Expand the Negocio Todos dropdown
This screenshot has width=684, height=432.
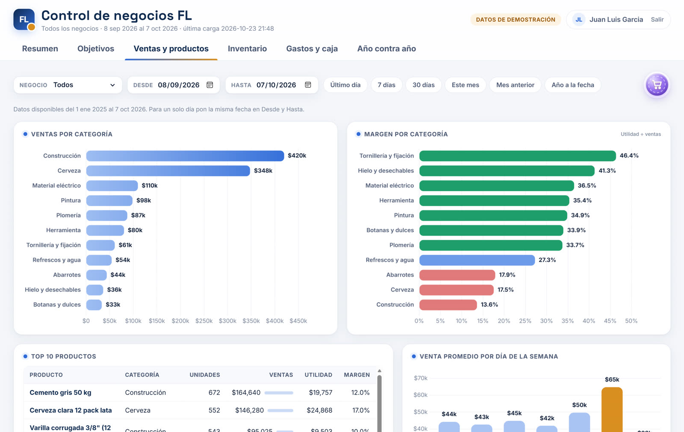68,85
